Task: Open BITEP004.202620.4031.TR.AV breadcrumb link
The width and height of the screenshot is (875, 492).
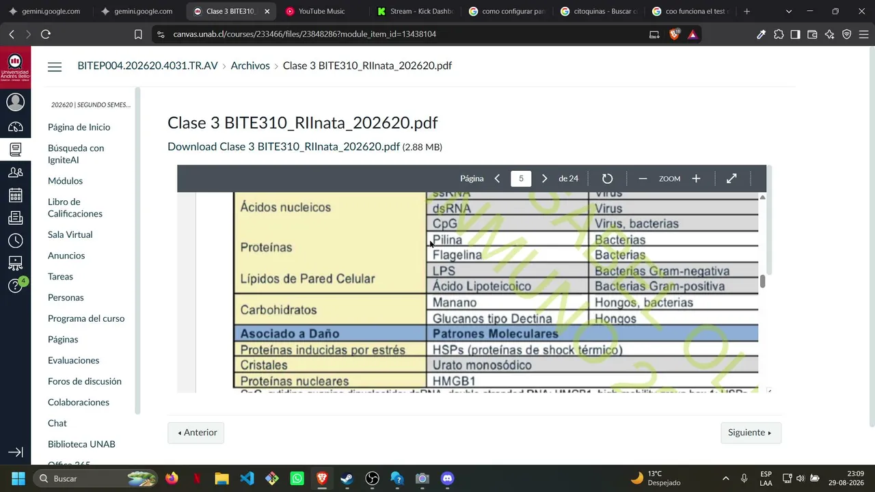Action: tap(148, 66)
